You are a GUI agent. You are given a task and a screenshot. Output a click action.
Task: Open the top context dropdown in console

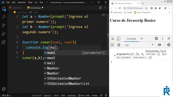(139, 45)
